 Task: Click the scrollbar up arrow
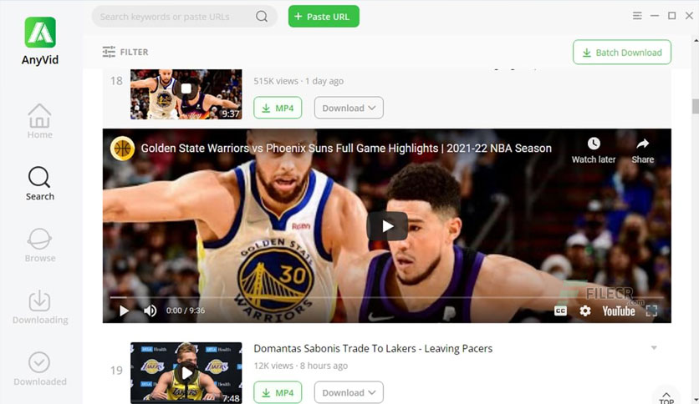pyautogui.click(x=696, y=41)
